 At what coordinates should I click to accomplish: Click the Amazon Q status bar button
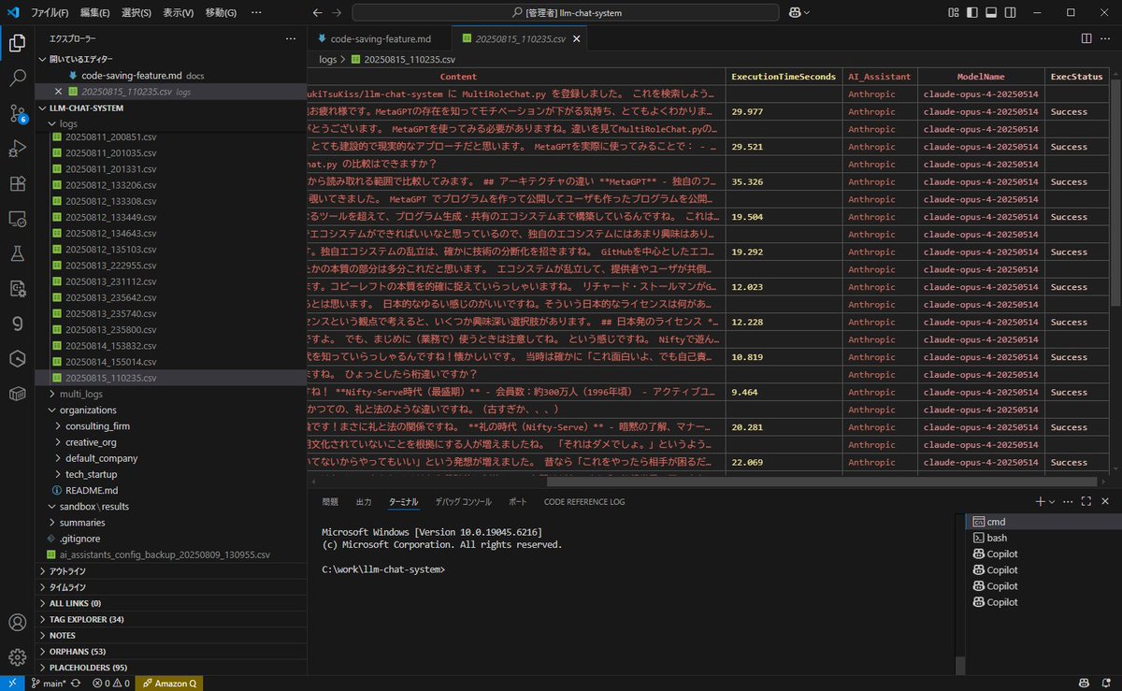[168, 684]
